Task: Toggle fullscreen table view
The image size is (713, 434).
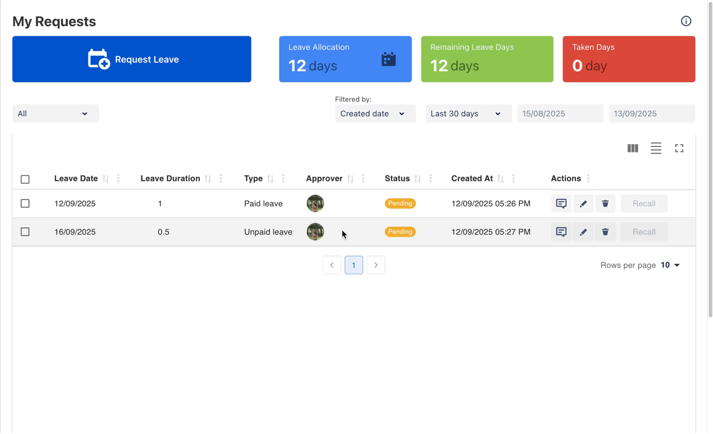Action: (x=679, y=148)
